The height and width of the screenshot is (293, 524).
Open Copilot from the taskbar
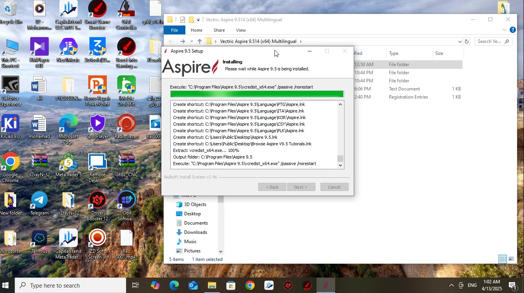coord(155,286)
